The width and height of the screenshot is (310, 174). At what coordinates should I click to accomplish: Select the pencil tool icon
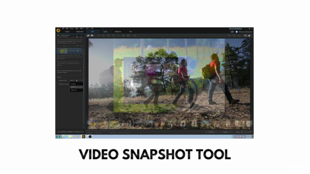pos(98,36)
